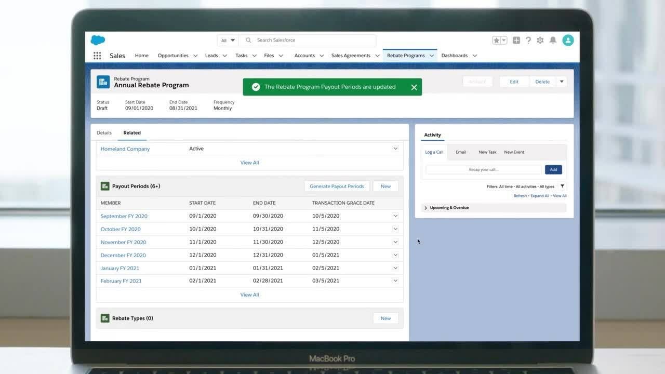Close the success toast notification
The width and height of the screenshot is (665, 374).
pos(414,87)
